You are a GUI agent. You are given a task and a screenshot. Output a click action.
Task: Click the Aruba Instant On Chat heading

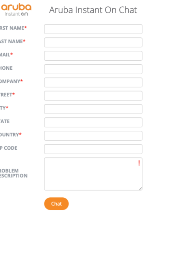coord(93,10)
